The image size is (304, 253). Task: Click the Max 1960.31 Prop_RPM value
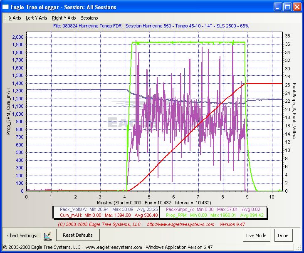click(223, 215)
